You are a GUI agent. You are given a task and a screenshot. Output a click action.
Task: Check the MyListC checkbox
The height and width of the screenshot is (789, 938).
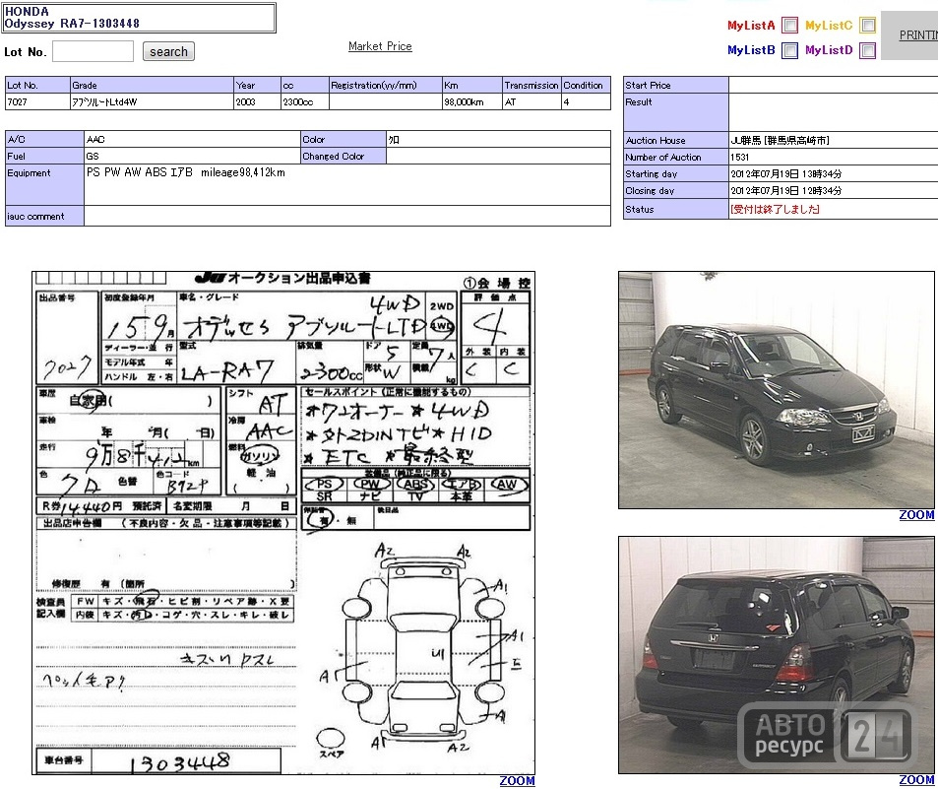[867, 26]
